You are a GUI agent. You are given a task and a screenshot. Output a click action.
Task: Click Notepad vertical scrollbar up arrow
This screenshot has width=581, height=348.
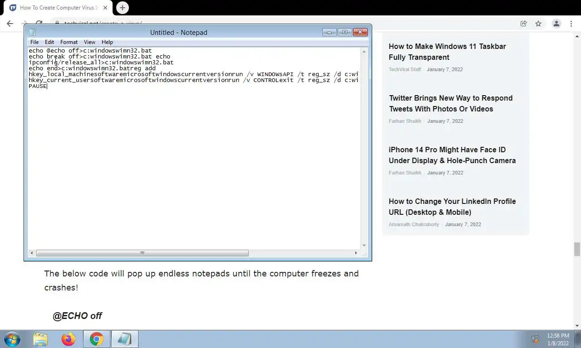tap(364, 52)
